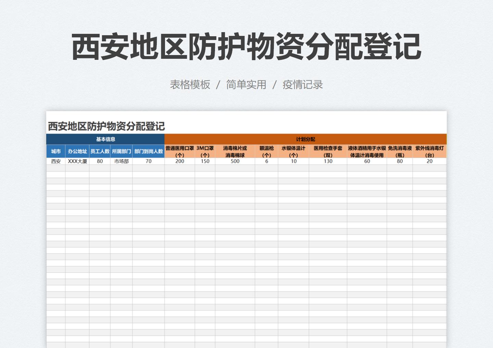Screen dimensions: 493x348
Task: Select the 3M口罩（个）column header
Action: [x=205, y=151]
